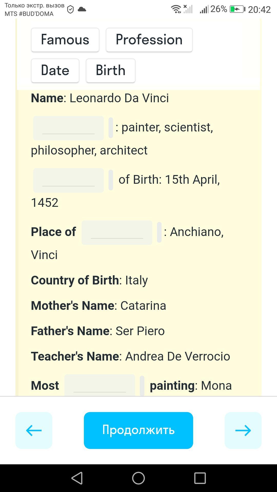Tap blank after 'Place of'

point(117,232)
